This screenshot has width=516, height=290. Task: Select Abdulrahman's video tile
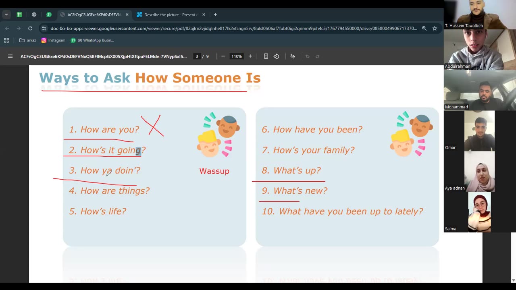click(480, 50)
